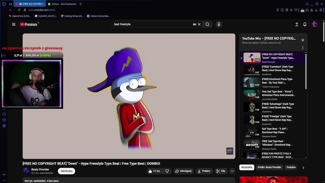The width and height of the screenshot is (325, 183).
Task: Select the Podobne filter chip
Action: [x=291, y=167]
